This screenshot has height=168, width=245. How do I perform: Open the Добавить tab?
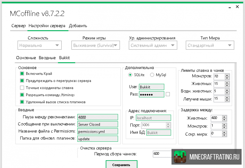[78, 26]
